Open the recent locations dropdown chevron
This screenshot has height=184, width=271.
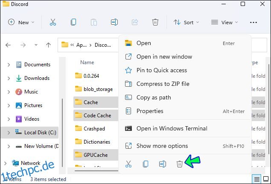pyautogui.click(x=36, y=45)
